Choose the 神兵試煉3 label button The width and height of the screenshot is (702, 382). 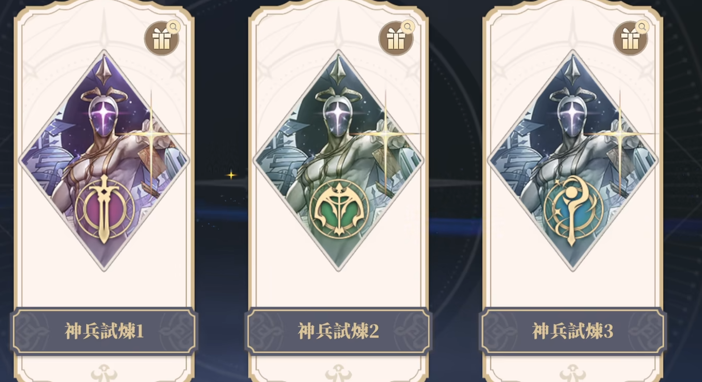click(573, 331)
